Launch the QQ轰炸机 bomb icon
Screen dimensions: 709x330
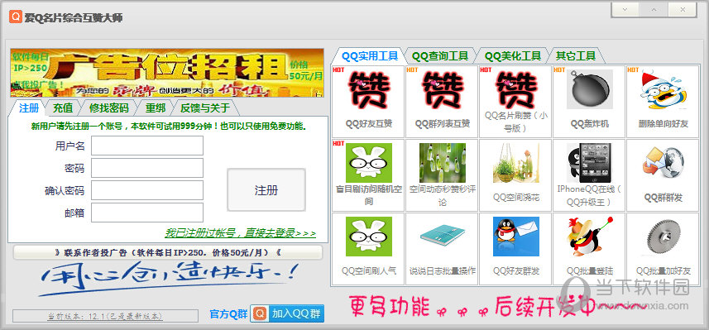pos(590,89)
